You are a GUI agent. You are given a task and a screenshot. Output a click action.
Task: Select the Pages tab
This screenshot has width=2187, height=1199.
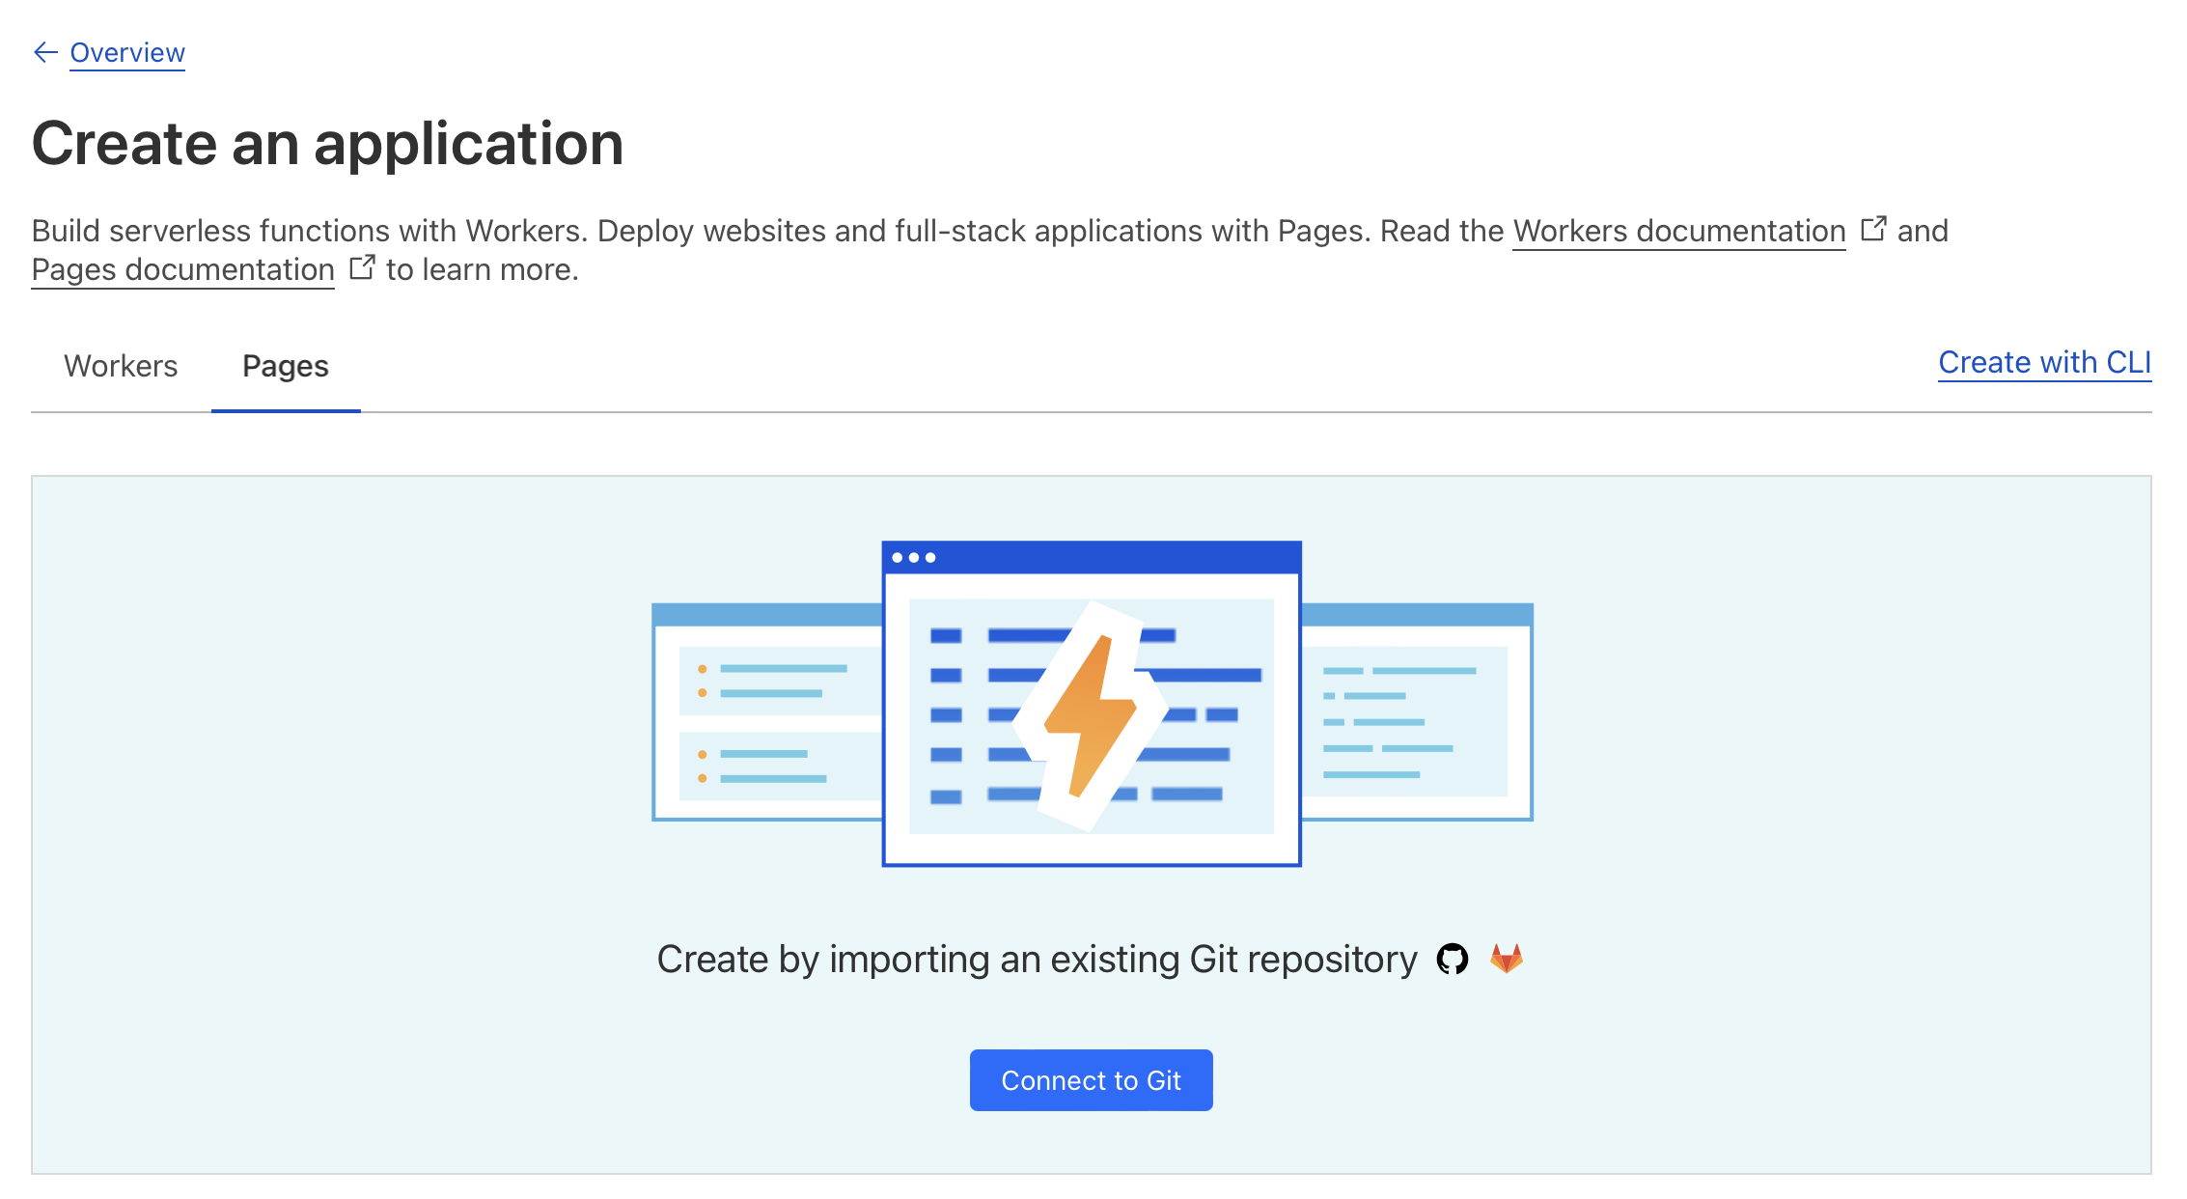[286, 366]
